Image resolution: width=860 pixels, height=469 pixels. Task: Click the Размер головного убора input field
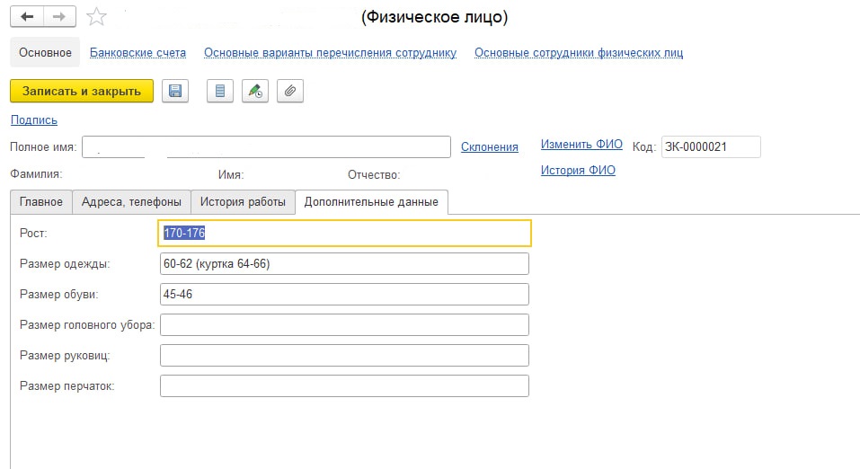click(x=344, y=324)
